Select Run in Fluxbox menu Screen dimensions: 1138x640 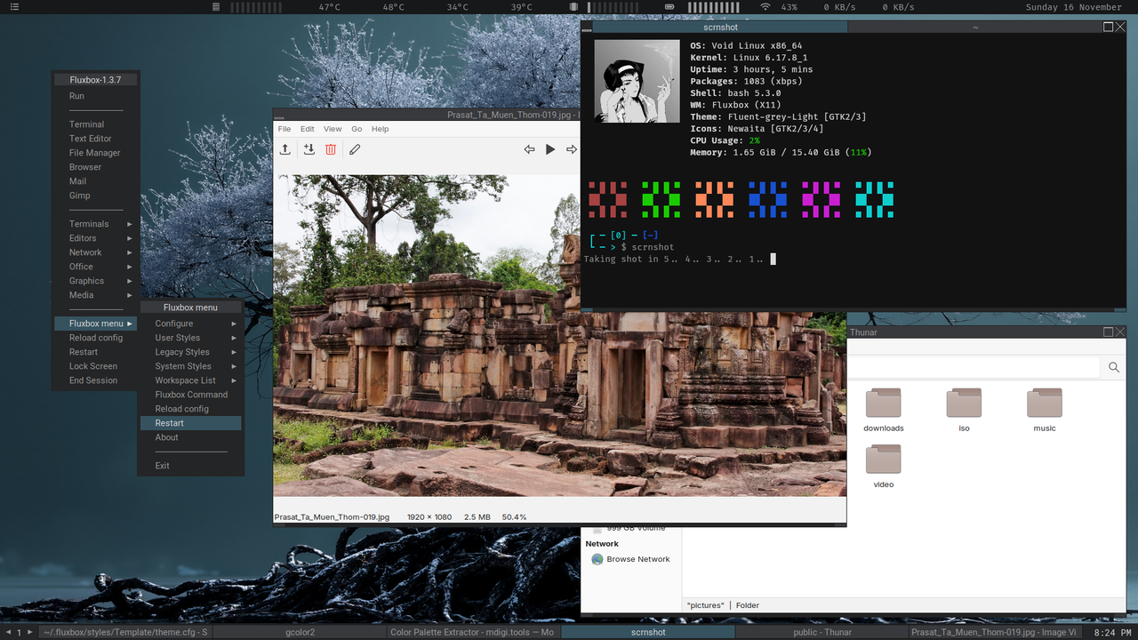96,96
